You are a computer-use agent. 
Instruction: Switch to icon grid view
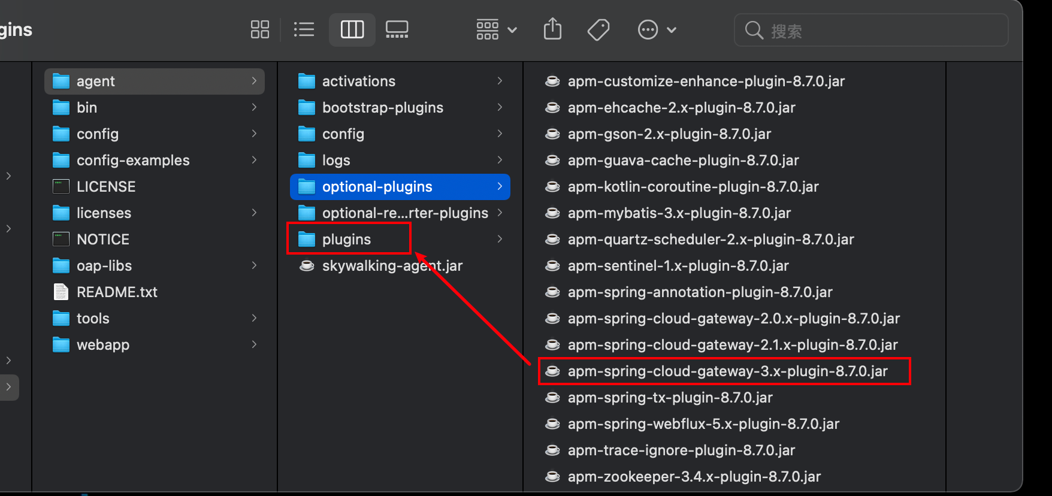[260, 29]
